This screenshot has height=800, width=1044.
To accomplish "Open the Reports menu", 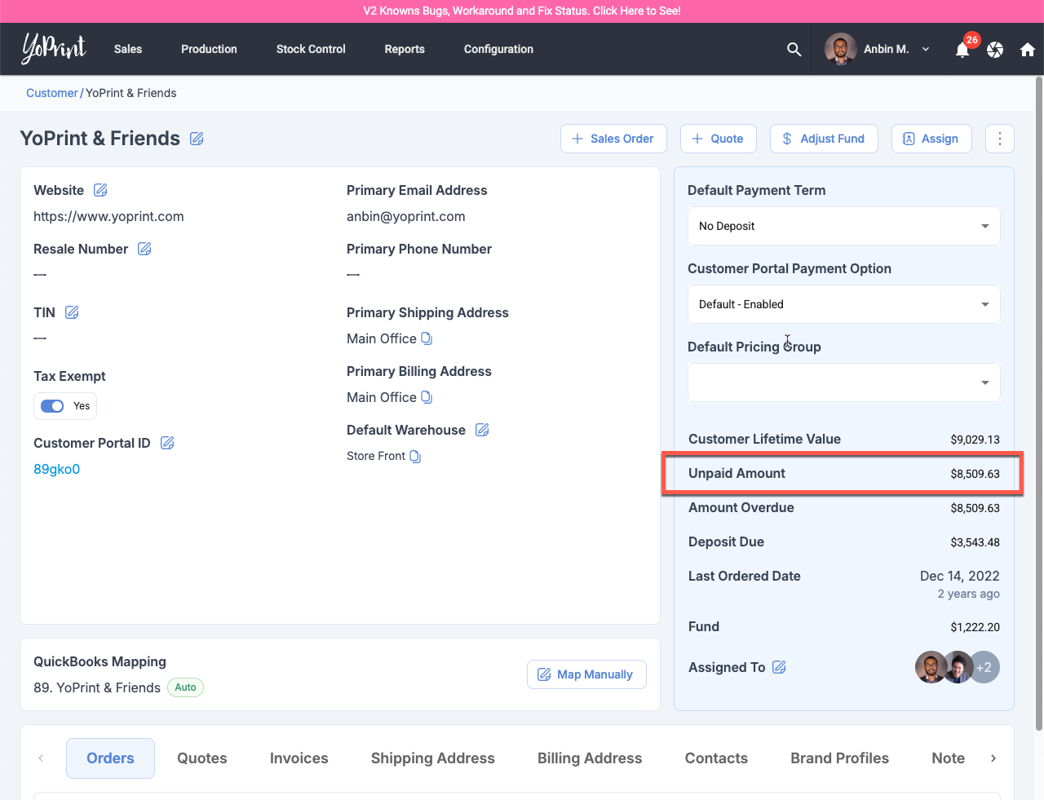I will point(405,50).
